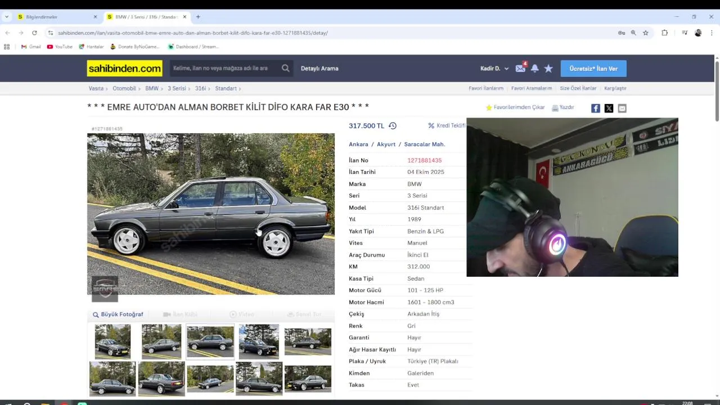Select last thumbnail in top row
The width and height of the screenshot is (720, 405).
click(x=308, y=341)
